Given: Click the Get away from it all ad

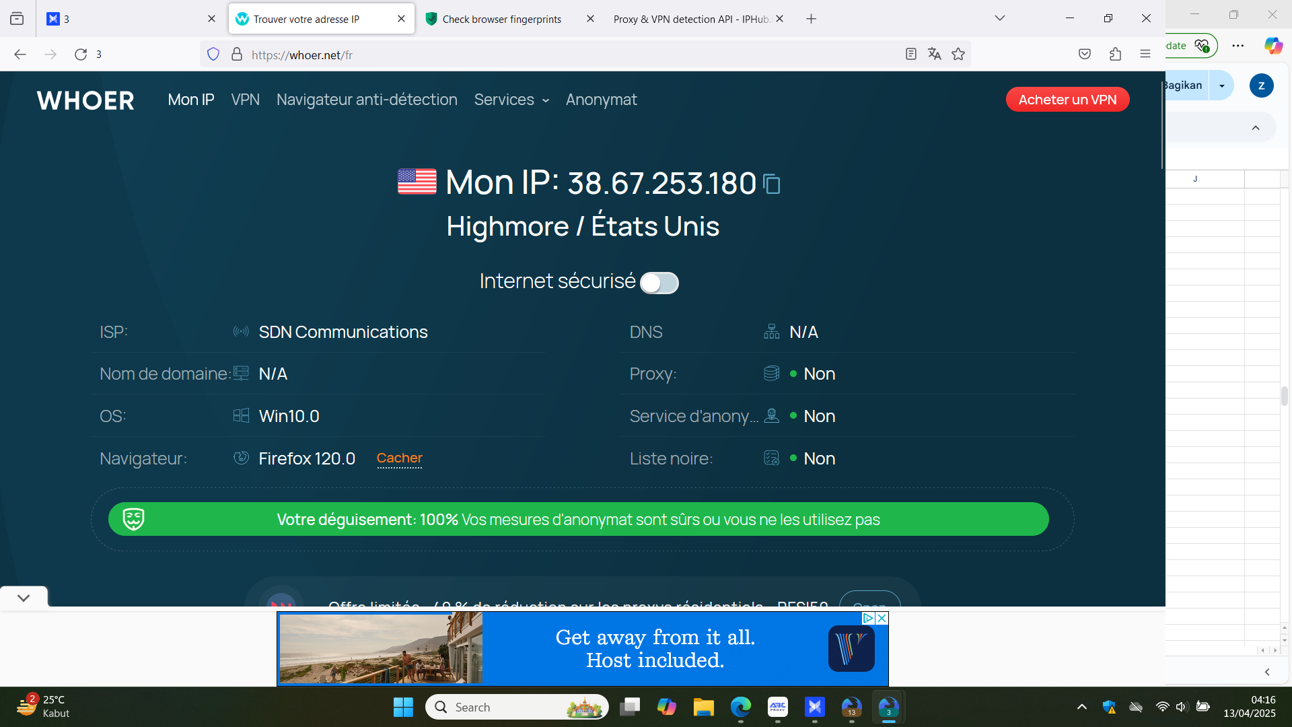Looking at the screenshot, I should [583, 649].
